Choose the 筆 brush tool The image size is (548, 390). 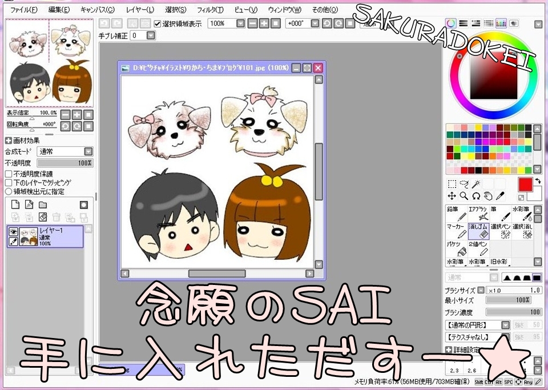(x=501, y=214)
